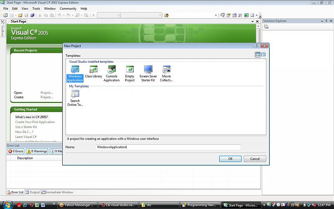Toggle the 0 Errors filter button
The height and width of the screenshot is (209, 334).
[x=16, y=151]
